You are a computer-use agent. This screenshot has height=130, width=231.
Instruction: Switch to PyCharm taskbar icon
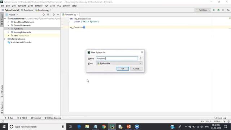coord(112,127)
